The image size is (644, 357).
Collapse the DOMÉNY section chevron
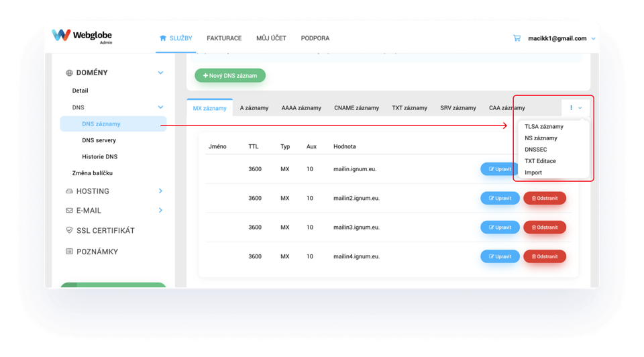[160, 72]
